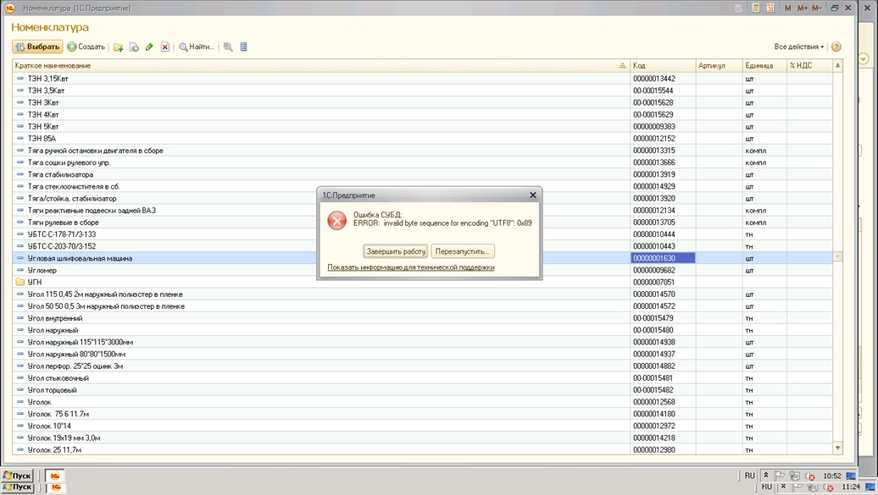Open the Все действия dropdown menu

click(798, 47)
